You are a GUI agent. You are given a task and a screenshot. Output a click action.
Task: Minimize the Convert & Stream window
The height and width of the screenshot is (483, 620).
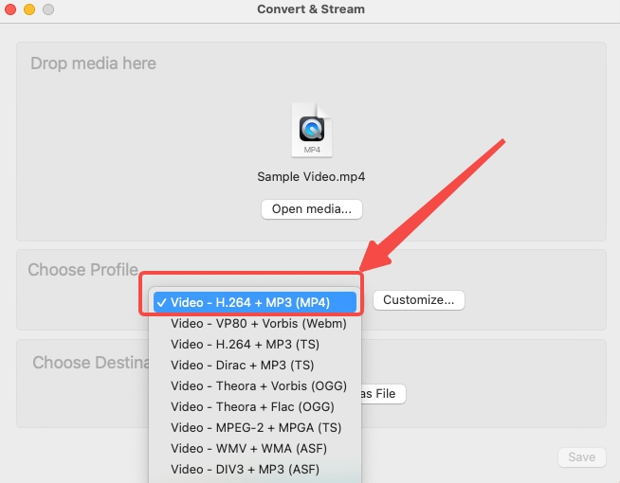coord(29,9)
